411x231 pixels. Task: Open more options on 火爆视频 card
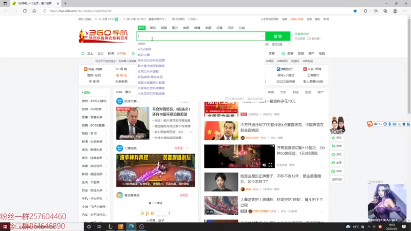(x=193, y=148)
